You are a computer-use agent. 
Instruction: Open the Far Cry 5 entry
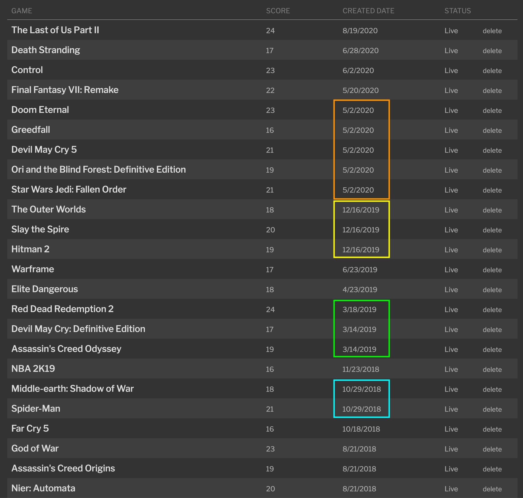30,429
